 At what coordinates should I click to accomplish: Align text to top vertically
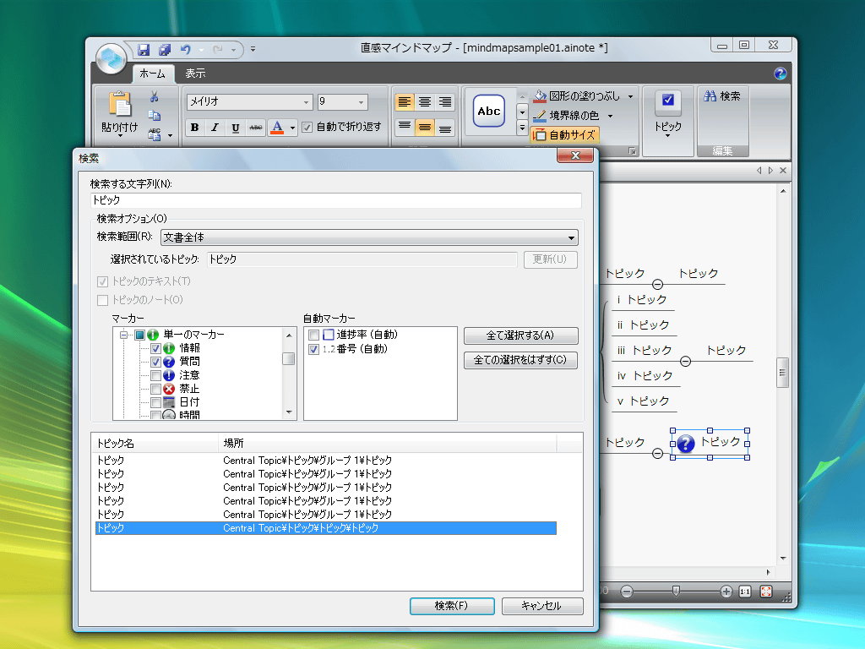[405, 127]
